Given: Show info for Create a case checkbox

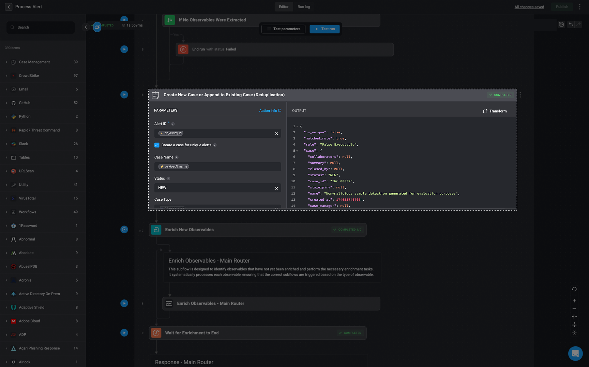Looking at the screenshot, I should click(x=215, y=145).
